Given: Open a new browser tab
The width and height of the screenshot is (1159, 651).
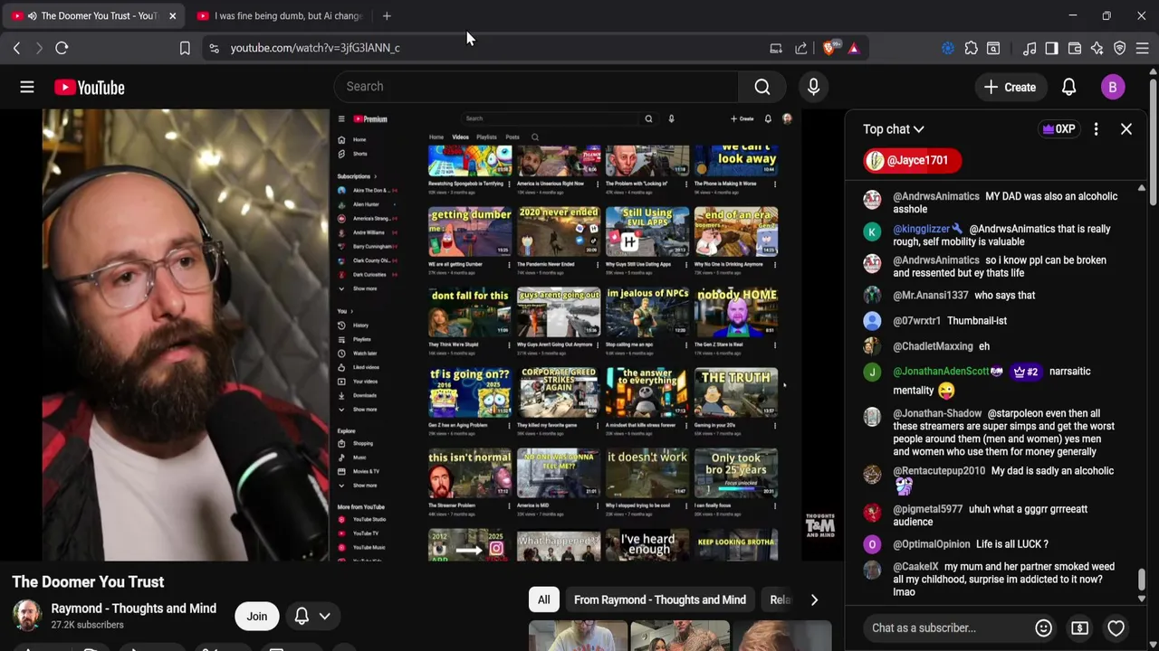Looking at the screenshot, I should click(387, 15).
